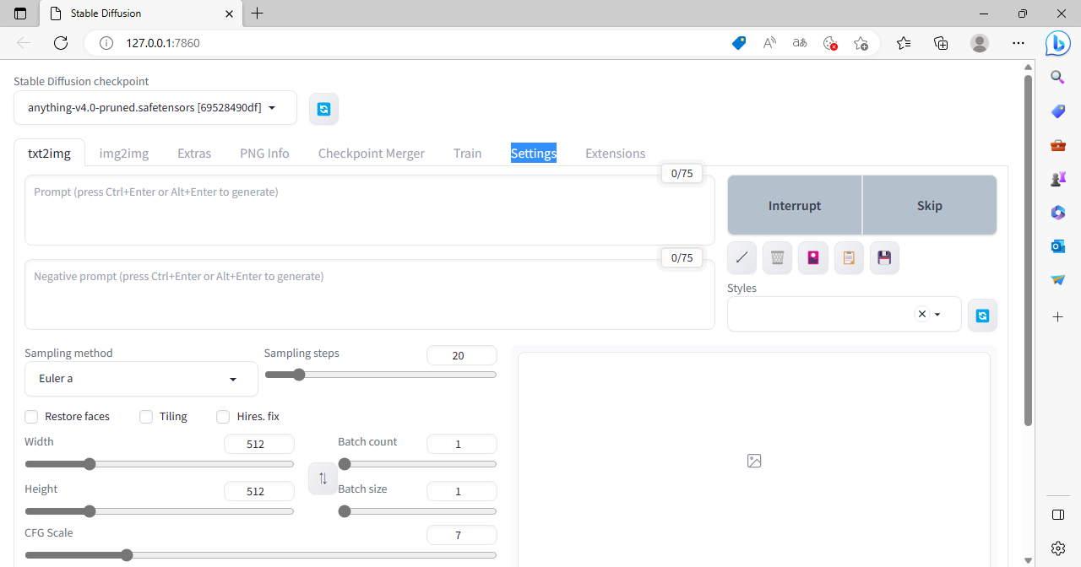1081x567 pixels.
Task: Switch to the img2img tab
Action: [124, 154]
